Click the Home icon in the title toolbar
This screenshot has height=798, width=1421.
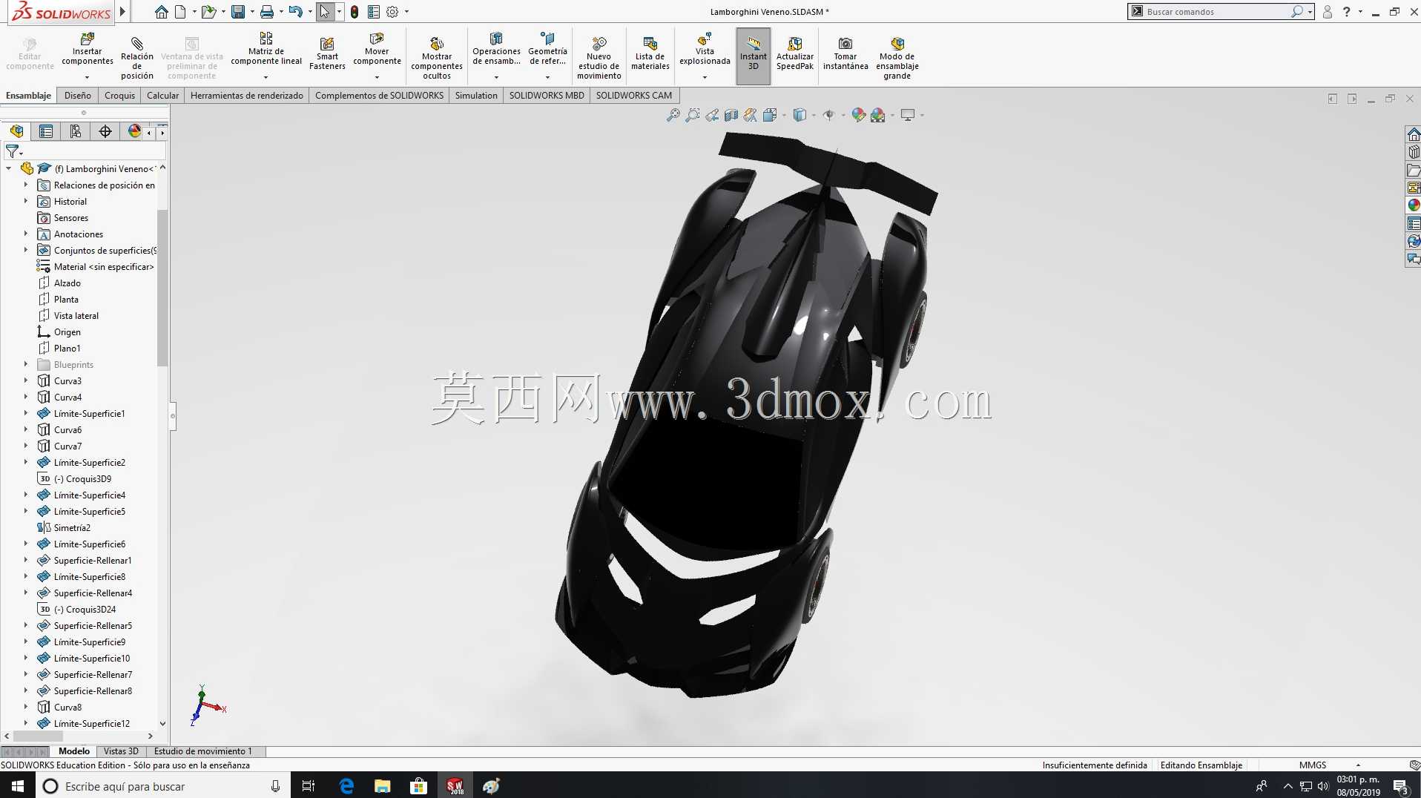point(161,12)
